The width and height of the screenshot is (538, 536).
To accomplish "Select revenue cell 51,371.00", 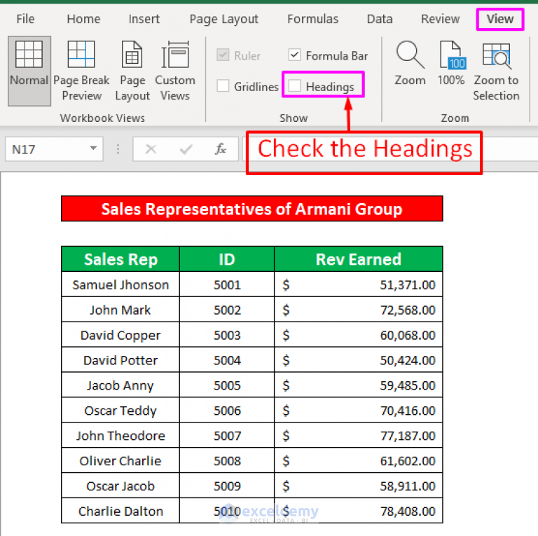I will click(359, 284).
